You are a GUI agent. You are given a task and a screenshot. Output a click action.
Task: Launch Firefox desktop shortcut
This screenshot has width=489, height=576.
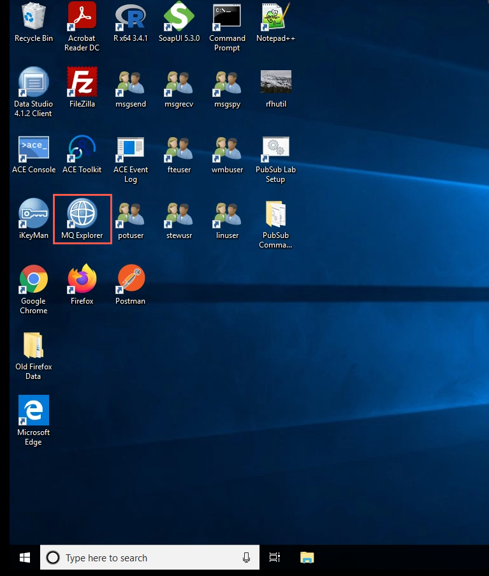(82, 284)
